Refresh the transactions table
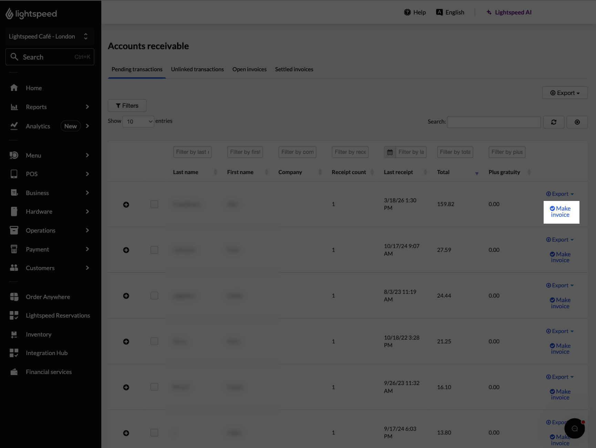 click(554, 122)
